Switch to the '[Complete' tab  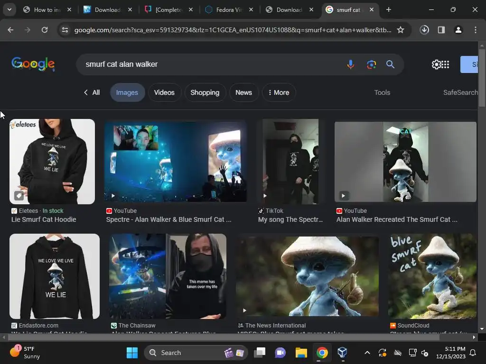(x=168, y=9)
